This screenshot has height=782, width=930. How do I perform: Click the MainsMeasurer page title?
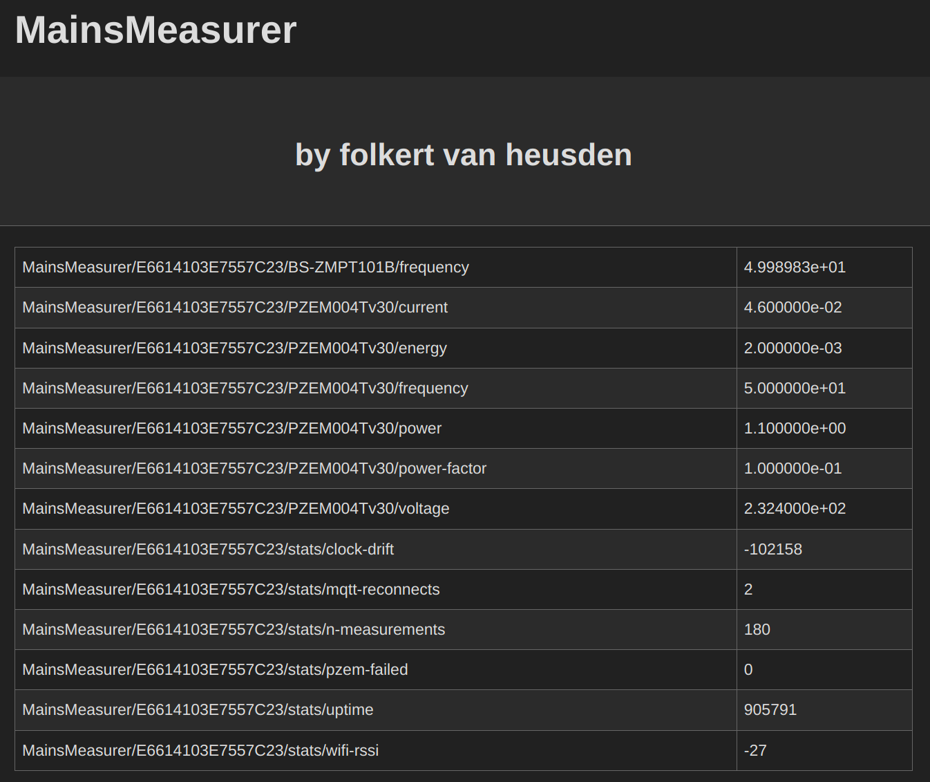click(x=155, y=30)
